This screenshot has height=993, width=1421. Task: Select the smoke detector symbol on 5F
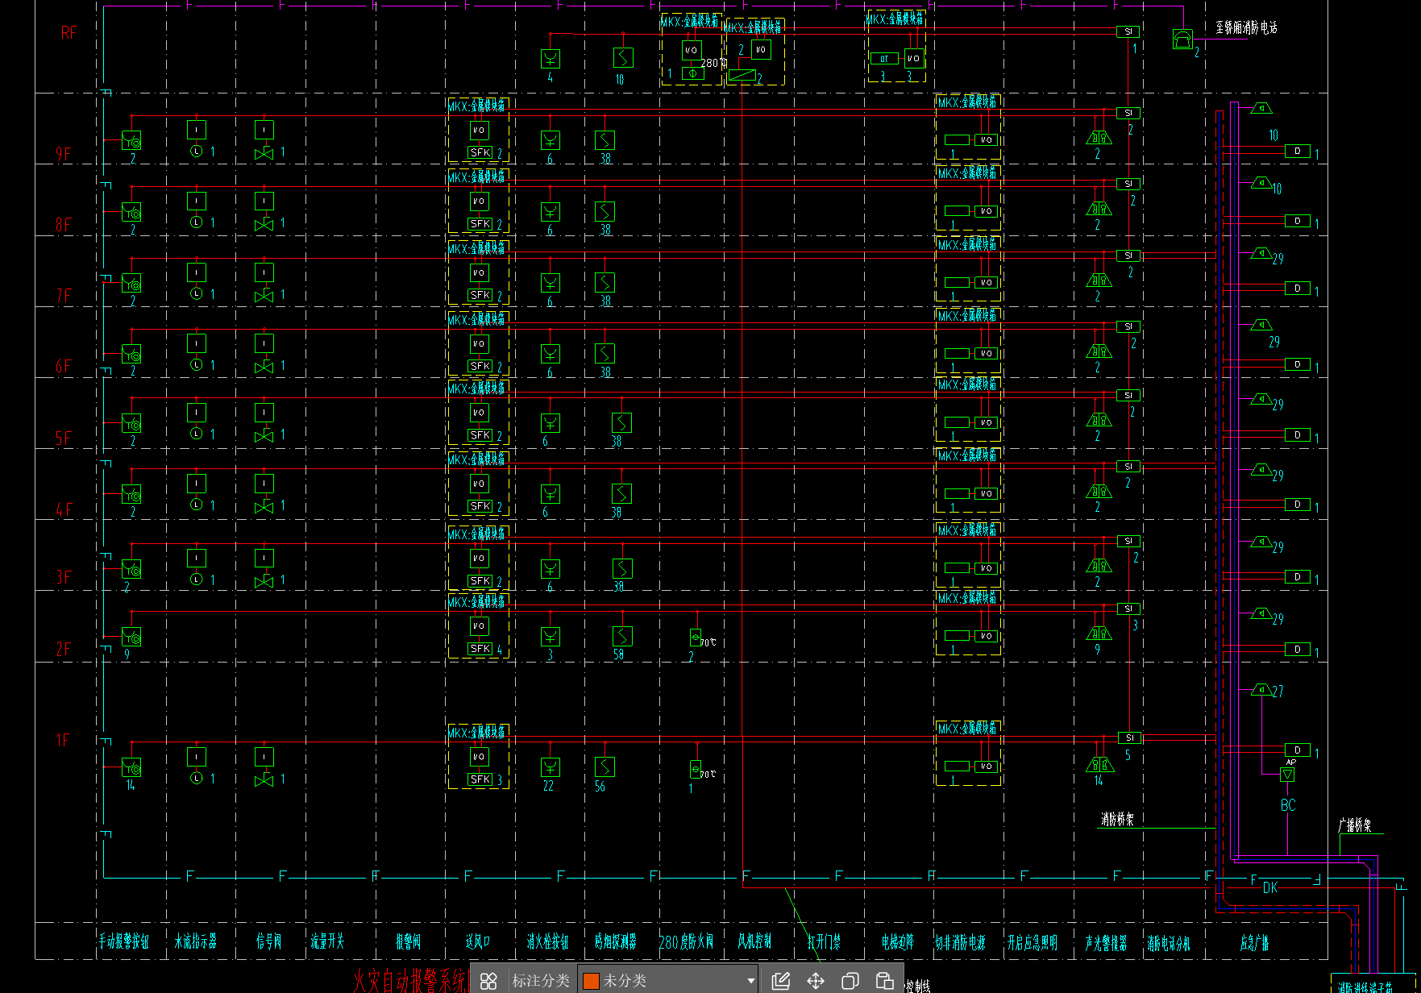point(621,422)
